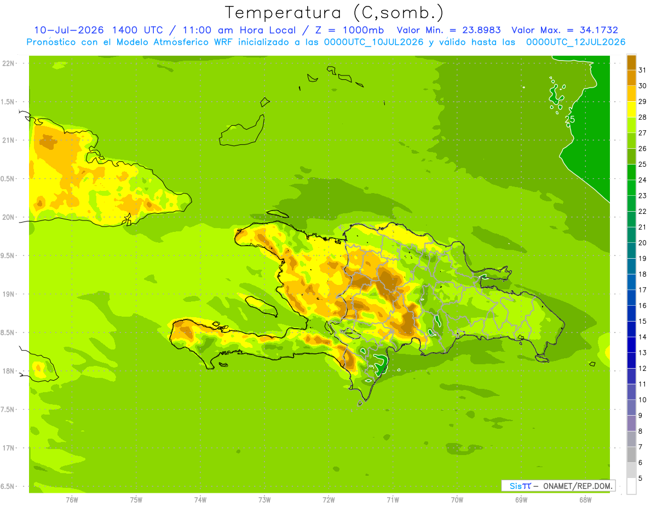Click the "Temperatura (C,somb.)" chart title

click(x=334, y=12)
